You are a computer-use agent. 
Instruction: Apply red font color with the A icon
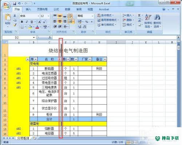pos(37,27)
